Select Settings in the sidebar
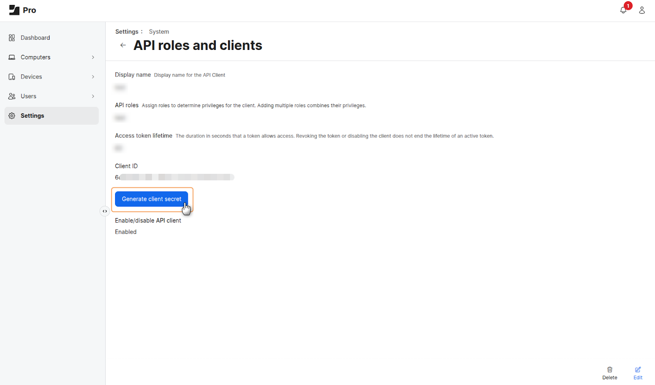 coord(32,116)
